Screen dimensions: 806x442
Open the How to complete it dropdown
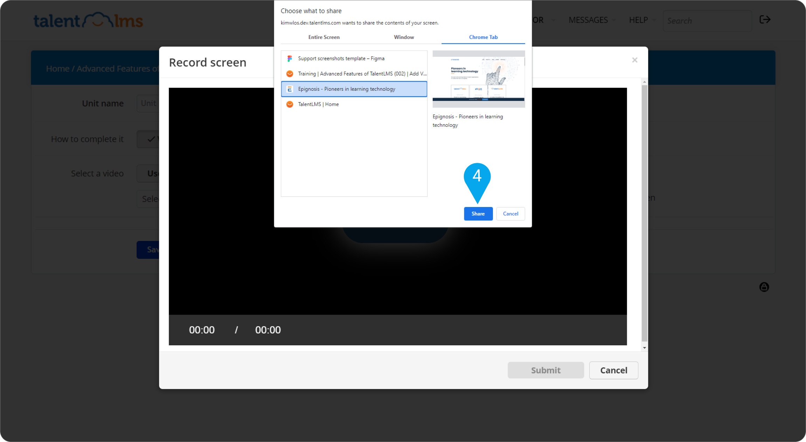(148, 139)
